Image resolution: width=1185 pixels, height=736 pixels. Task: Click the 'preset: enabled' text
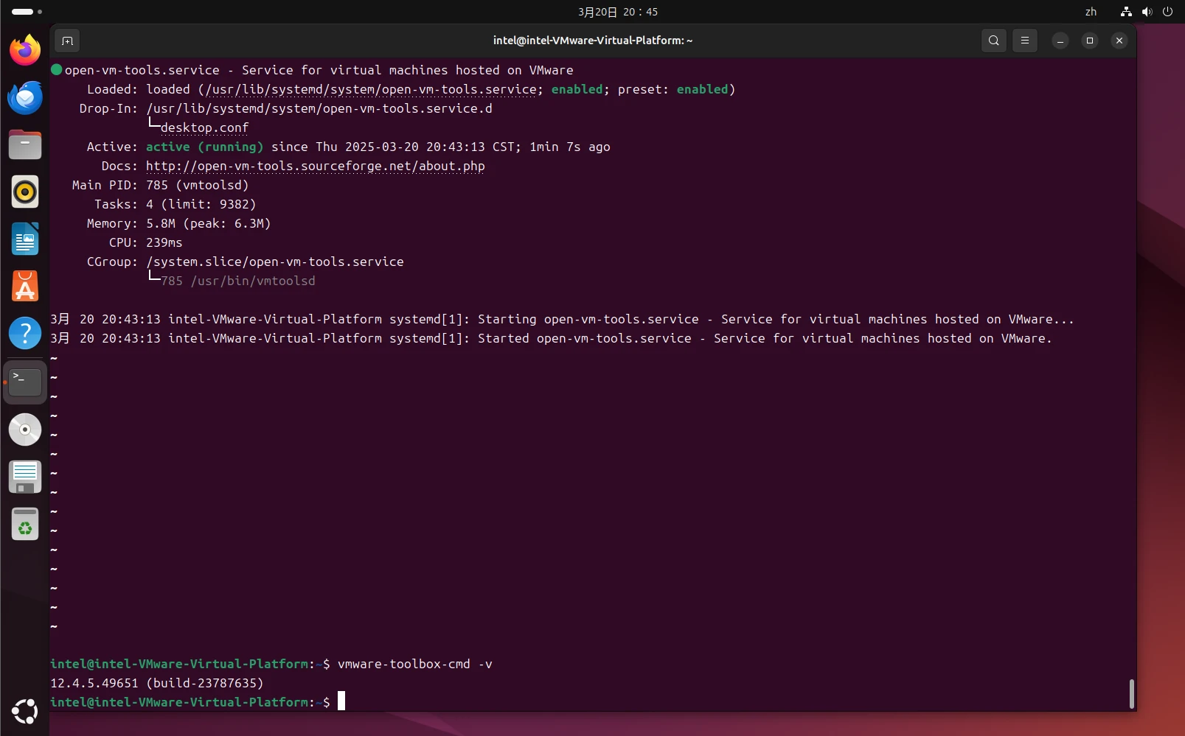673,89
